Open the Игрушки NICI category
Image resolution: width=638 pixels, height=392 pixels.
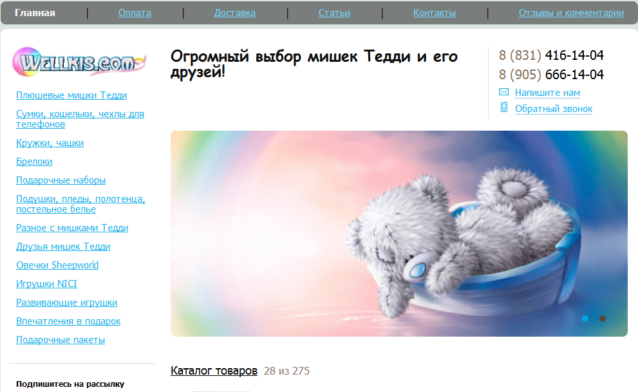pos(46,284)
